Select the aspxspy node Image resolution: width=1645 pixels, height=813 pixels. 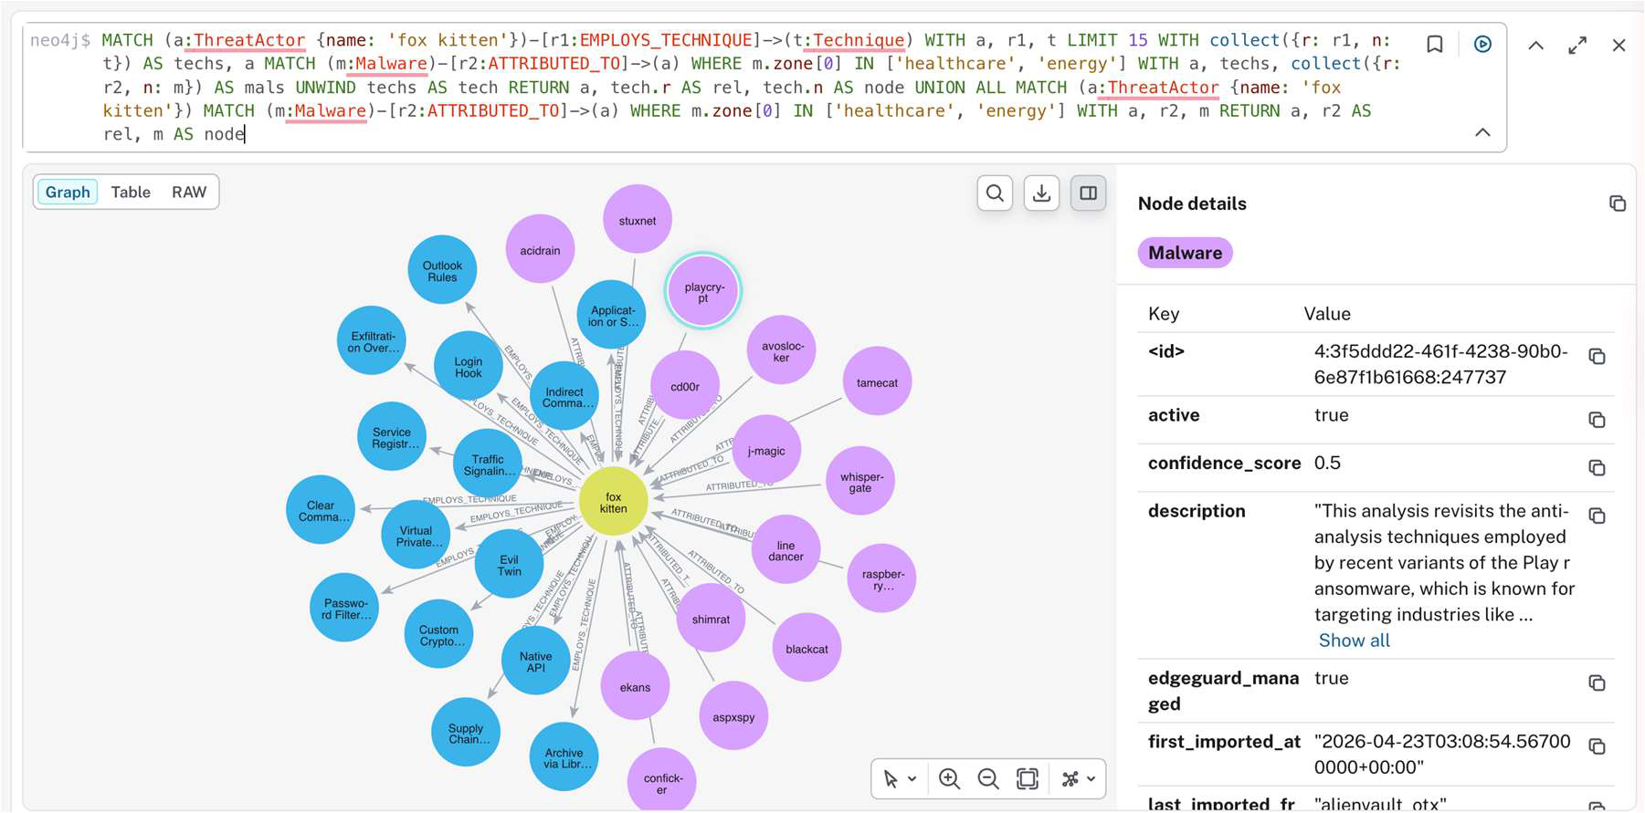pos(733,716)
